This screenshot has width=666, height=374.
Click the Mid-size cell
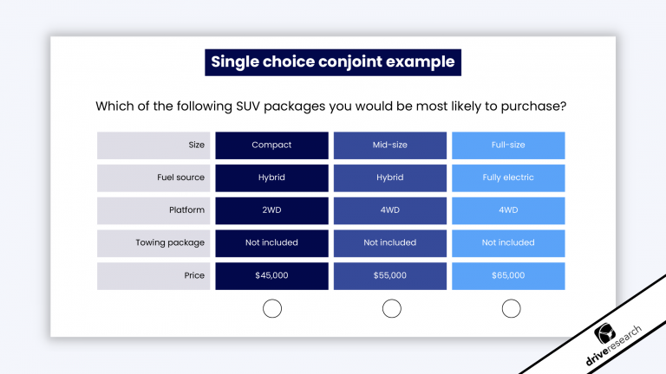pos(390,145)
